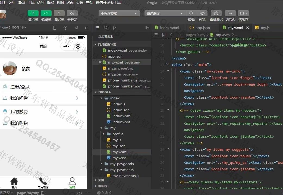Tap 我的购物 in the simulator
The width and height of the screenshot is (283, 195).
43,123
